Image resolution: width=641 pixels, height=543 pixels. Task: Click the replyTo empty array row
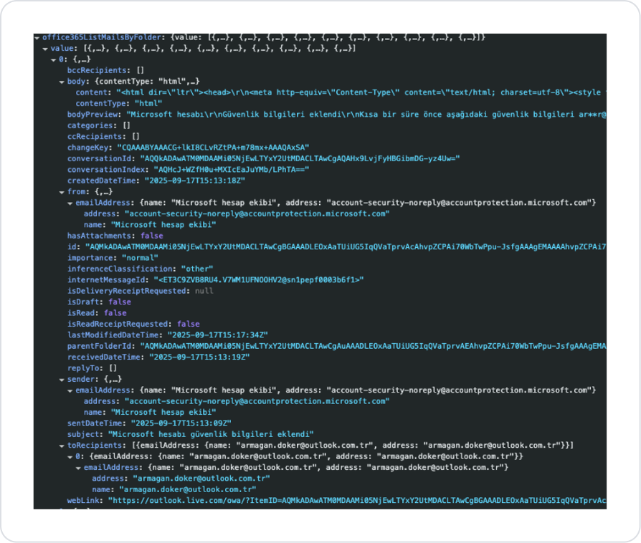92,368
